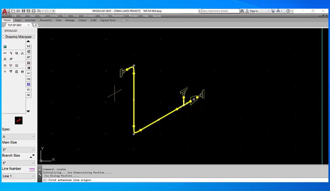This screenshot has width=330, height=191.
Task: Open the Modify menu
Action: click(104, 16)
